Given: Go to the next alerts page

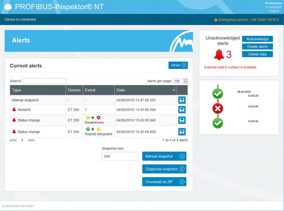Looking at the screenshot, I should (31, 140).
